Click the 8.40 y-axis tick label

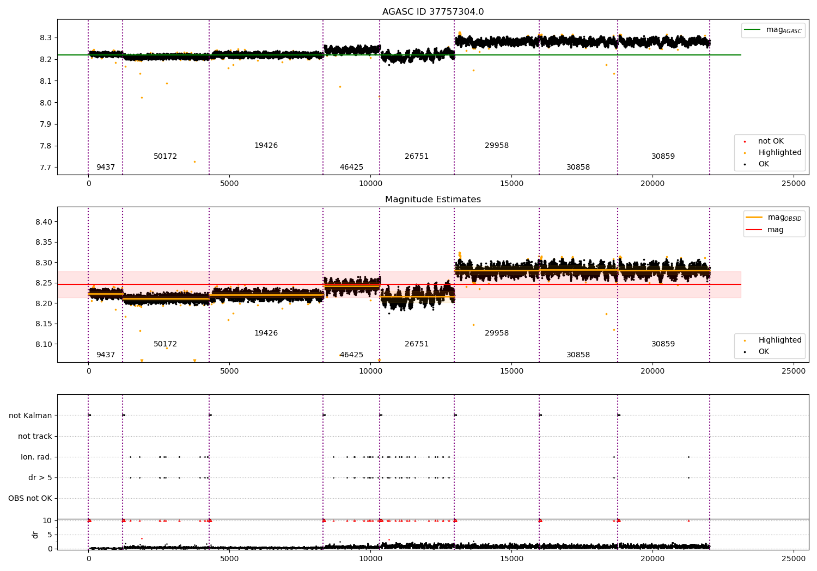[x=44, y=222]
